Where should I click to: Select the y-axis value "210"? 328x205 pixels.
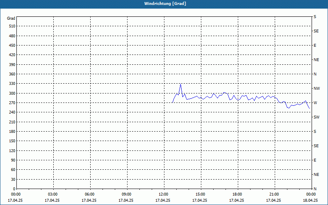pos(12,122)
